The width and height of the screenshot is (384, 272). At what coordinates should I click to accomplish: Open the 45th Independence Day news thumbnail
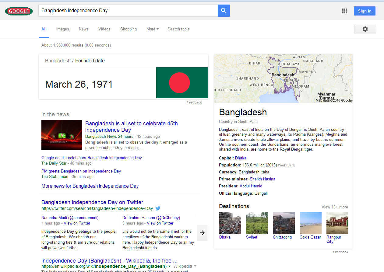[x=62, y=135]
